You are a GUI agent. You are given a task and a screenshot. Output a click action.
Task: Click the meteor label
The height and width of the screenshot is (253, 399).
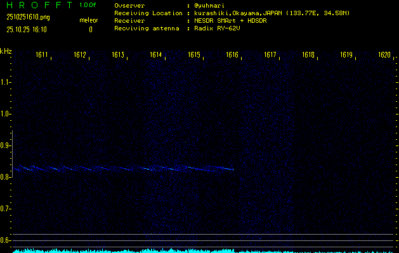pyautogui.click(x=89, y=20)
